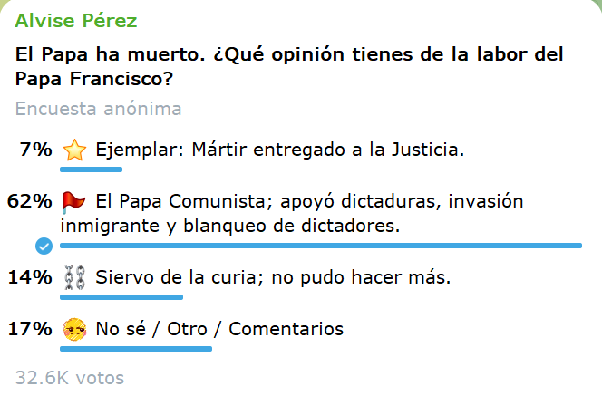View the 32.6K votos count

(x=70, y=378)
